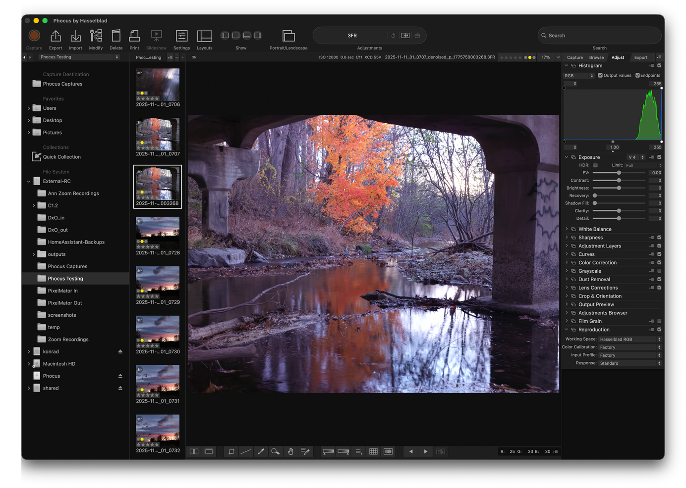
Task: Open the Working Space dropdown
Action: (630, 340)
